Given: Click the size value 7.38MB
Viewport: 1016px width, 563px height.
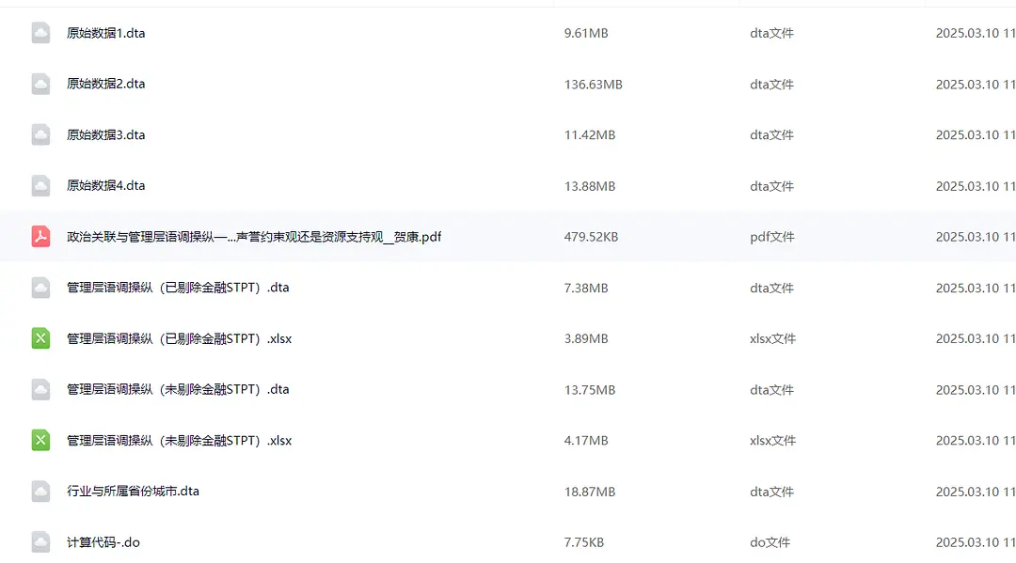Looking at the screenshot, I should pyautogui.click(x=586, y=288).
